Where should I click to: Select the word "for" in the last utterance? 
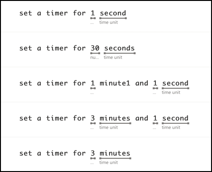pos(79,153)
